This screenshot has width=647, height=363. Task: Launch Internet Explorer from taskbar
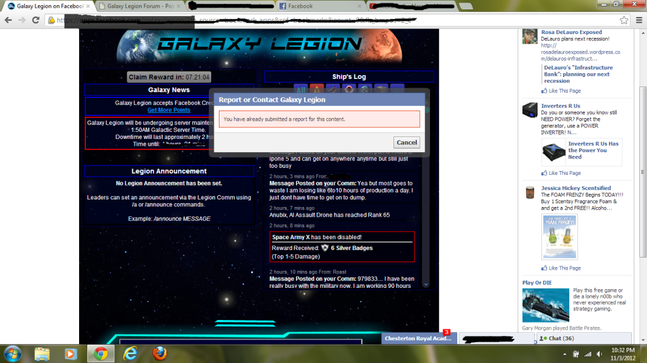[x=130, y=354]
